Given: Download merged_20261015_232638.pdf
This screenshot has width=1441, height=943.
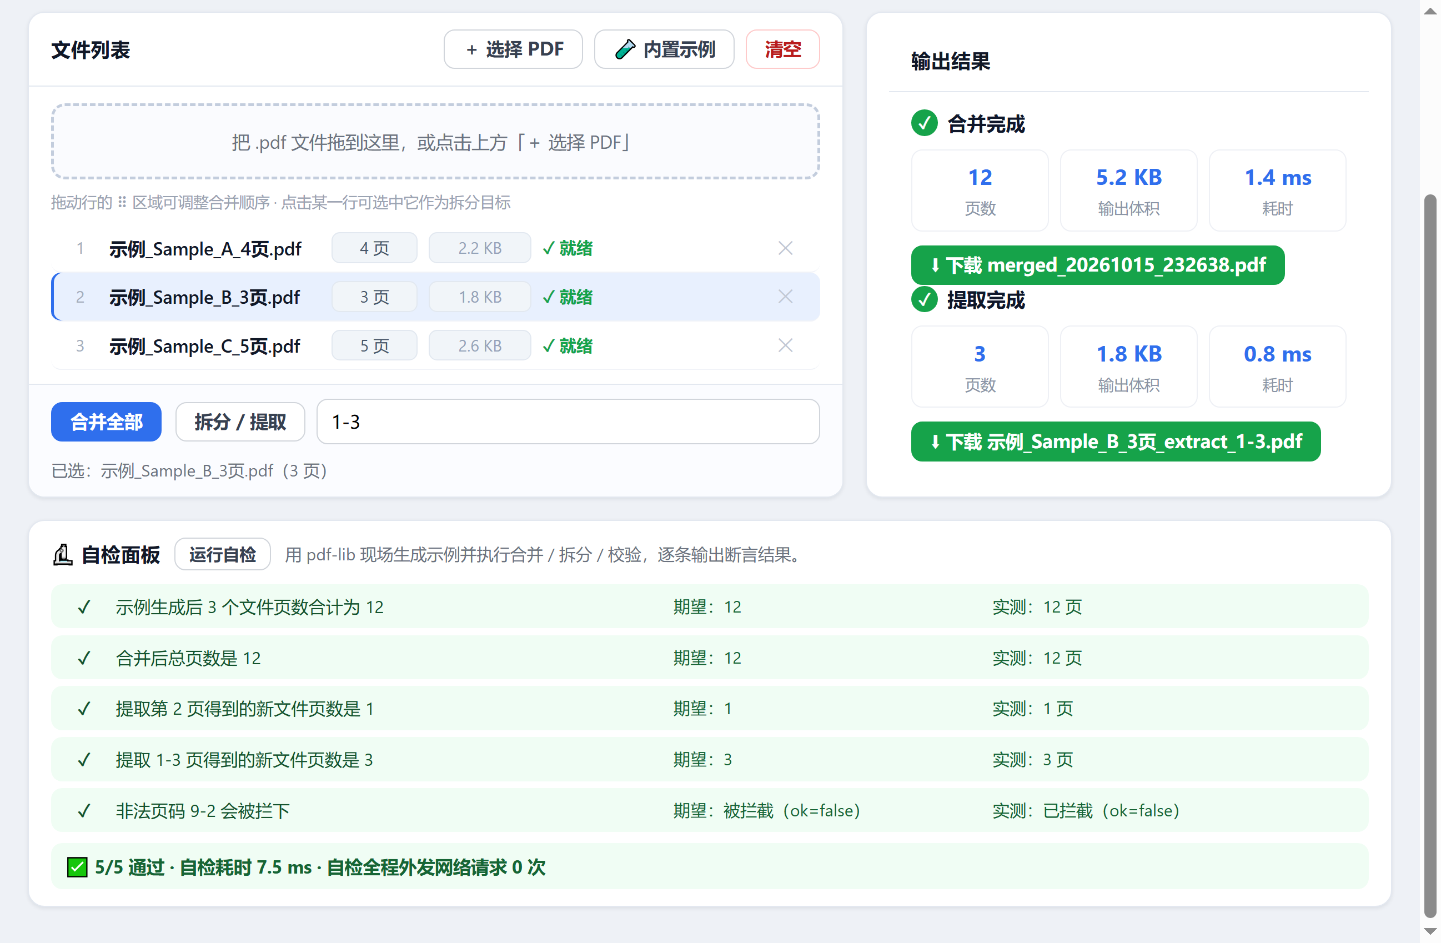Looking at the screenshot, I should click(1097, 265).
